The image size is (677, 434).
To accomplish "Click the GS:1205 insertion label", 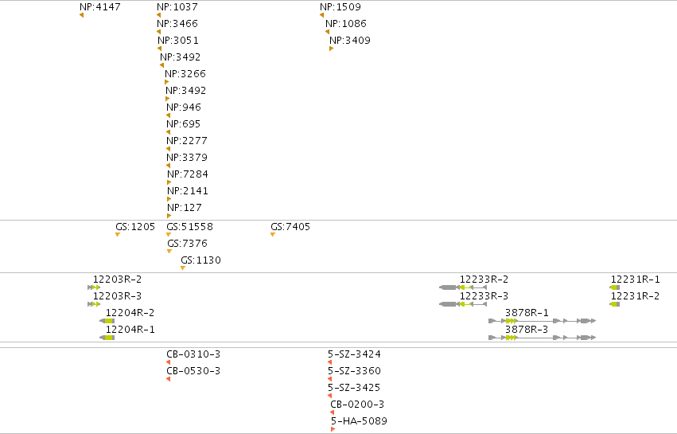I will (x=135, y=227).
